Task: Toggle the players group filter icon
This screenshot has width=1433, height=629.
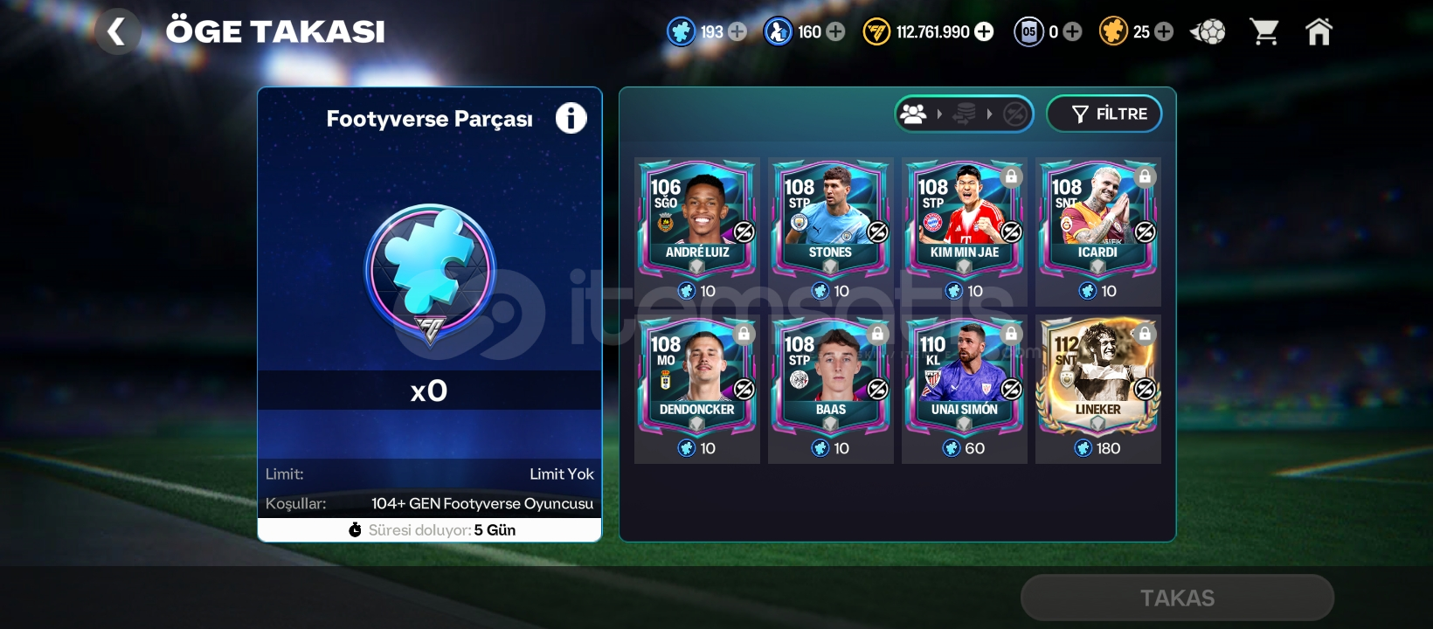Action: tap(913, 114)
